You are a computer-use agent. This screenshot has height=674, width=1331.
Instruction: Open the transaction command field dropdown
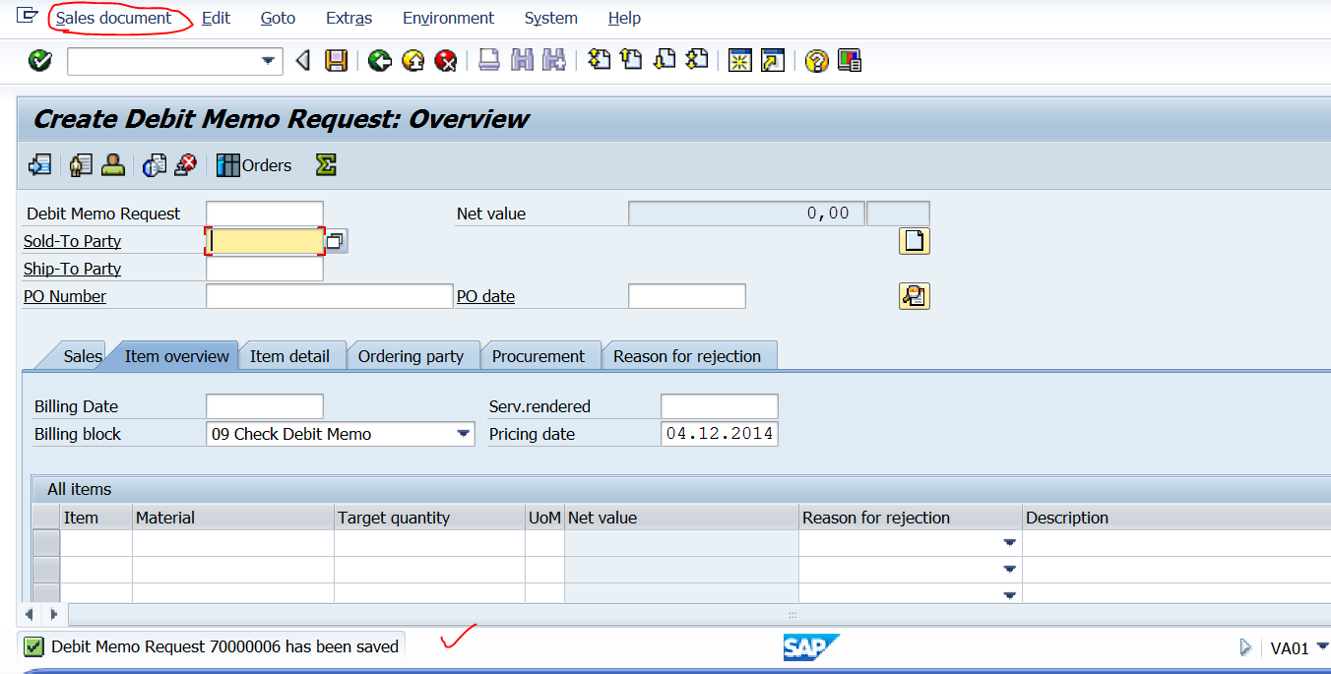pyautogui.click(x=268, y=61)
